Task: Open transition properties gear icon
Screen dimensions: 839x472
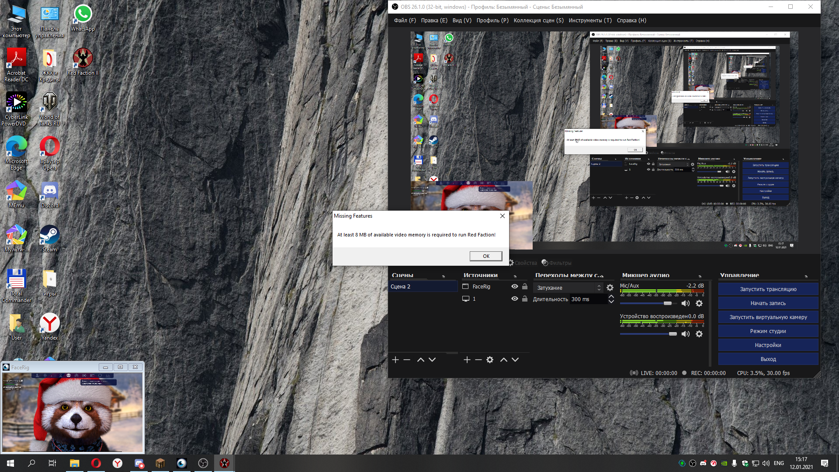Action: click(x=610, y=288)
